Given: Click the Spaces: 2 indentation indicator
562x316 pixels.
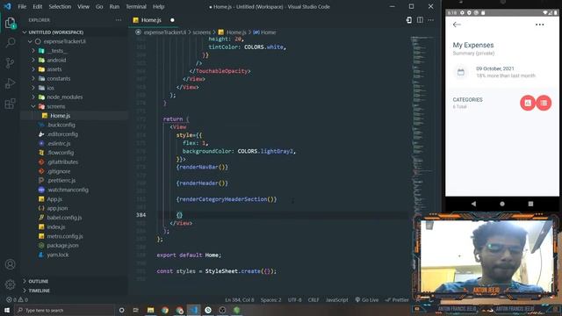Looking at the screenshot, I should click(271, 300).
